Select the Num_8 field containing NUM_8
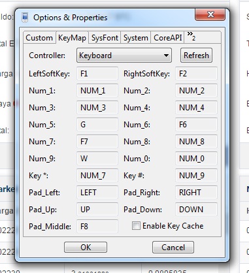This screenshot has height=273, width=249. (196, 142)
